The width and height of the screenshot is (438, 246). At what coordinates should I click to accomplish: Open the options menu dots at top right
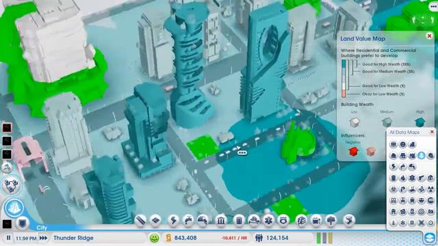(x=434, y=7)
